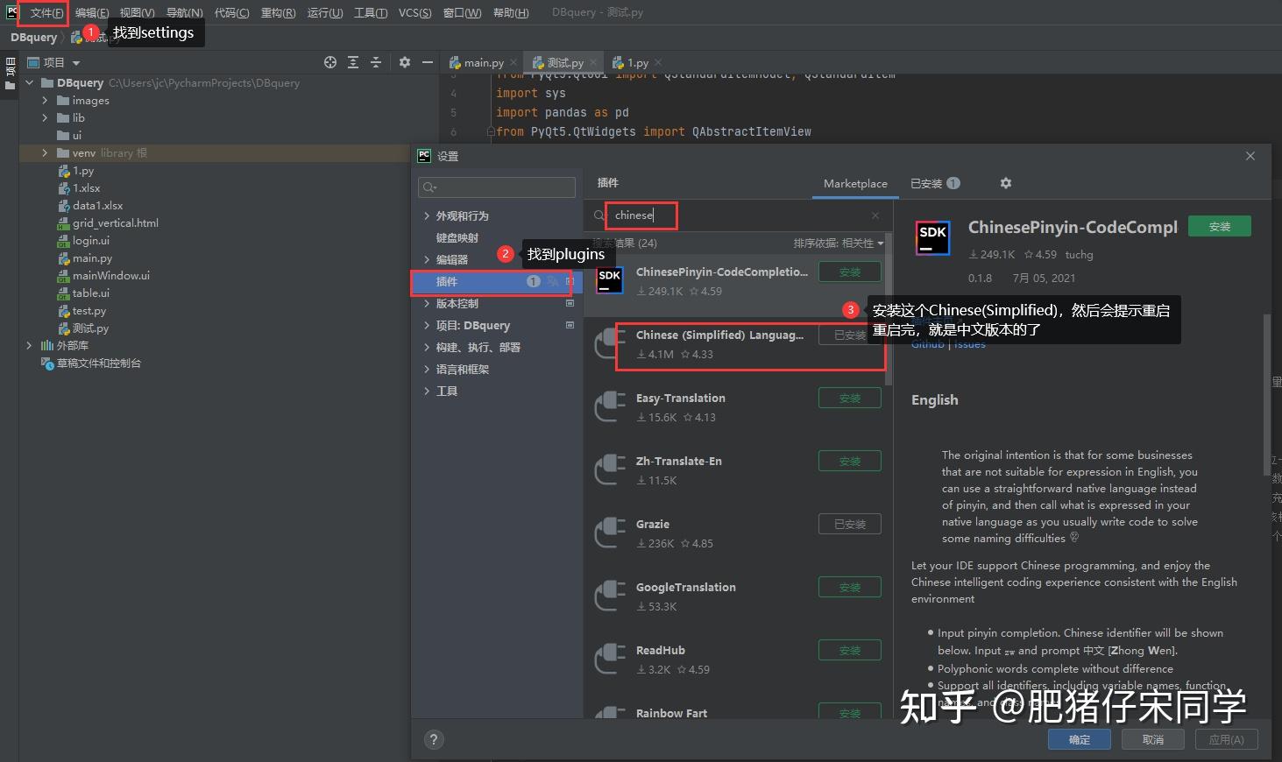Collapse the DBquery project root node
The height and width of the screenshot is (762, 1282).
[29, 82]
